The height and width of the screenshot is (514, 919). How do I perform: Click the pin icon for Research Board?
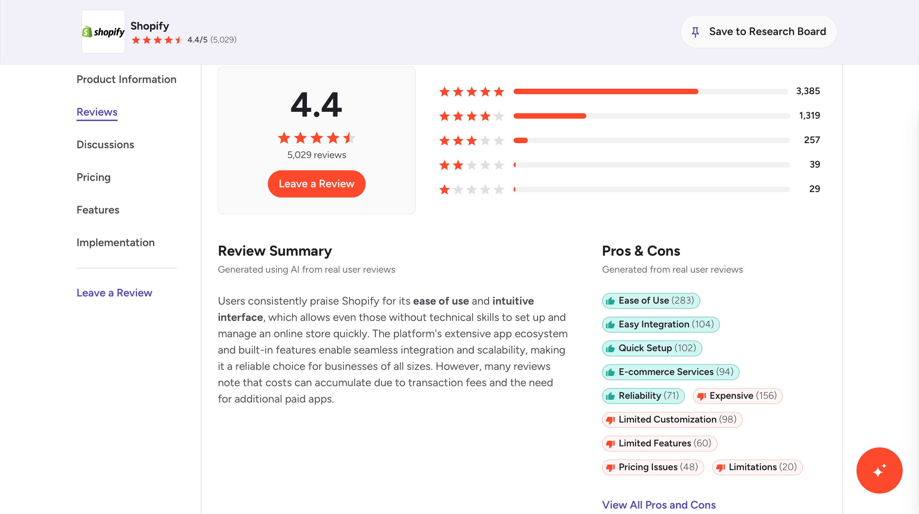coord(695,32)
